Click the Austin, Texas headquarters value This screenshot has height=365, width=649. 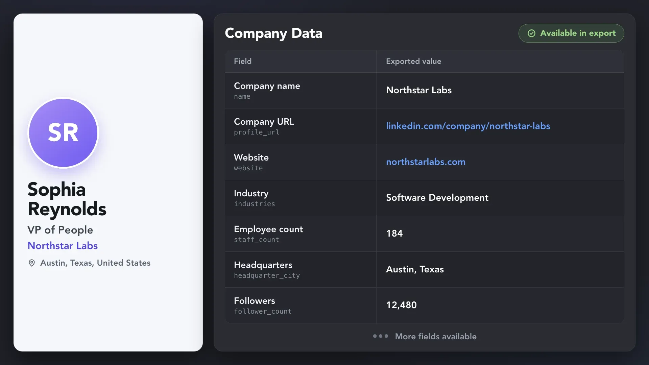pyautogui.click(x=415, y=269)
